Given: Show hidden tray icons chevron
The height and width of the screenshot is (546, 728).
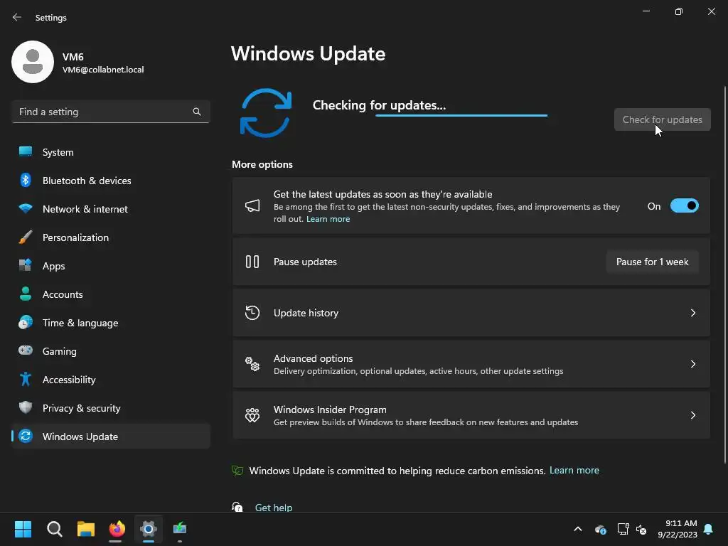Looking at the screenshot, I should click(x=578, y=529).
